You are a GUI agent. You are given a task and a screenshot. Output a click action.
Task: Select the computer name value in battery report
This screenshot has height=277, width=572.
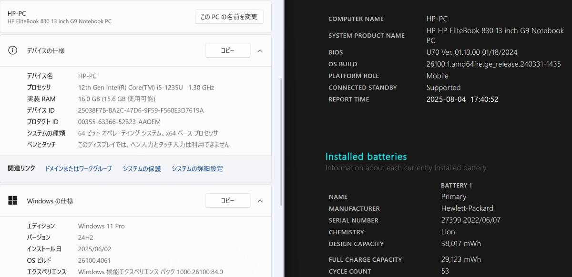pyautogui.click(x=437, y=19)
